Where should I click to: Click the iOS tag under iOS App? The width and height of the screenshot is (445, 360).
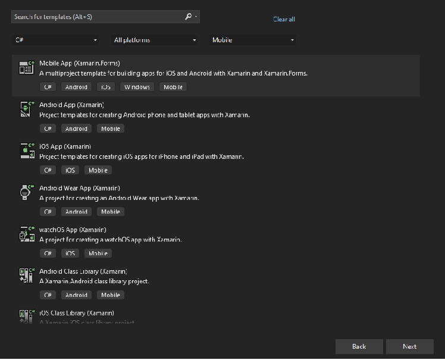(x=70, y=170)
